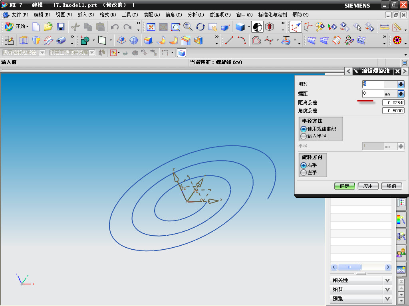Close the 编辑螺旋线 dialog title bar
409x306 pixels.
click(x=397, y=71)
